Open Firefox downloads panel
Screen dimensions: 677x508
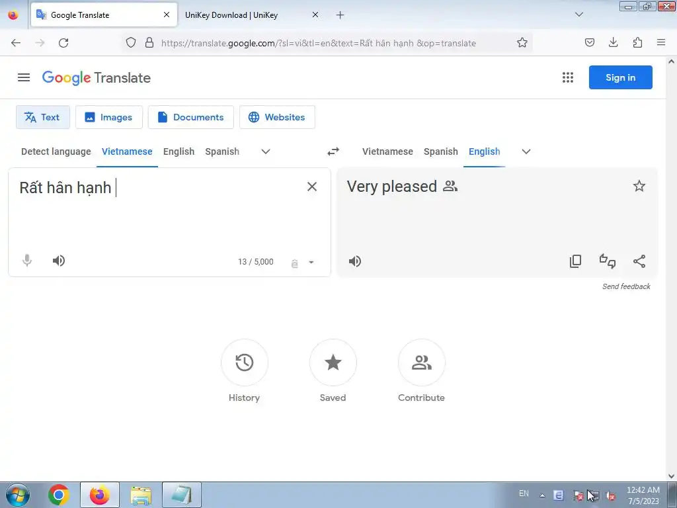[613, 42]
